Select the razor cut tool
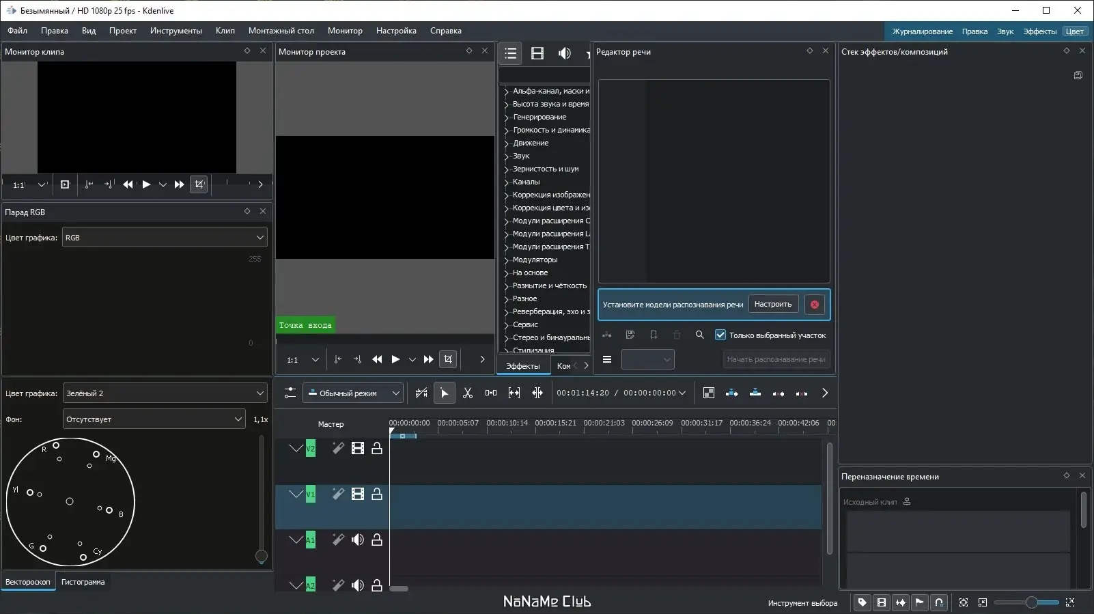Screen dimensions: 1094x614 468,393
